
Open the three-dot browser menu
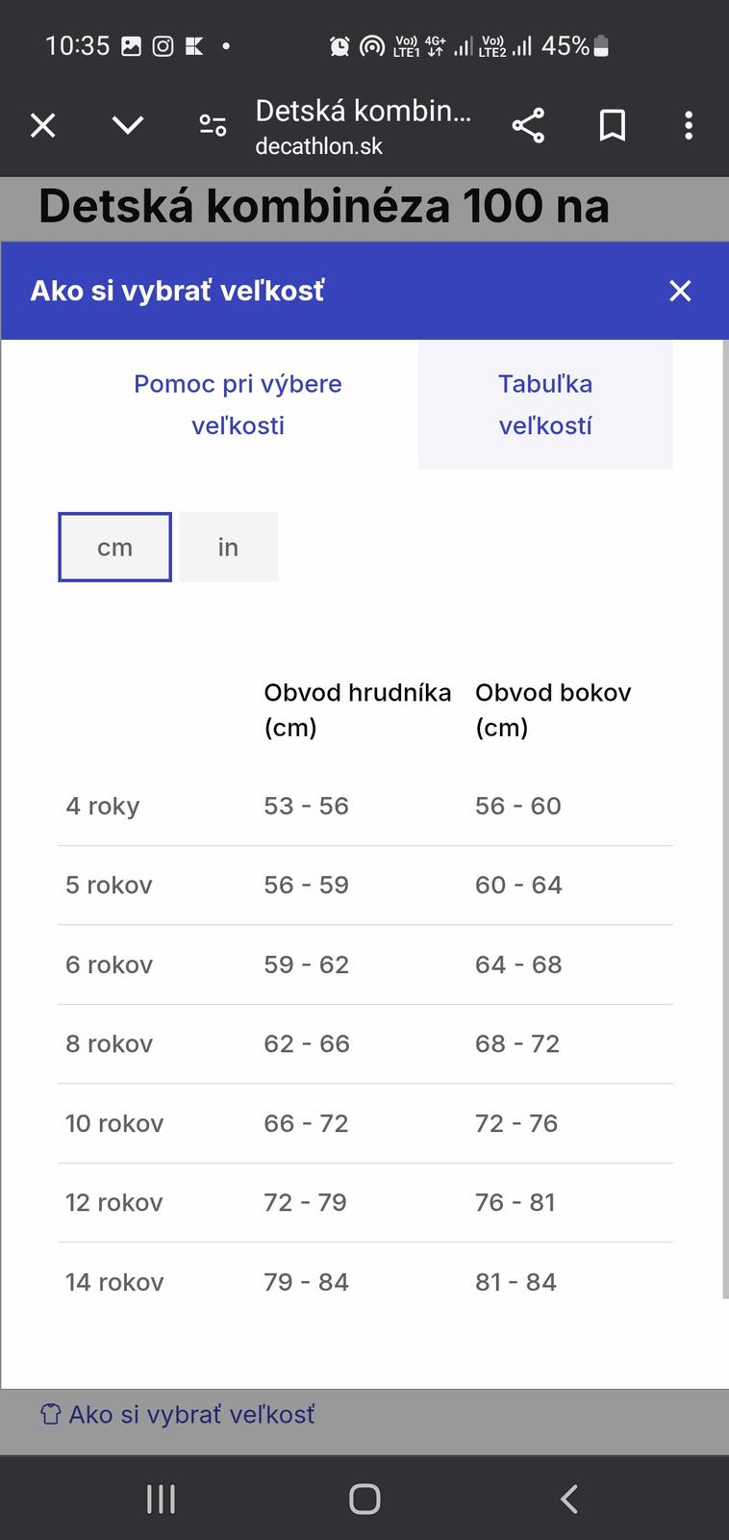pyautogui.click(x=689, y=126)
